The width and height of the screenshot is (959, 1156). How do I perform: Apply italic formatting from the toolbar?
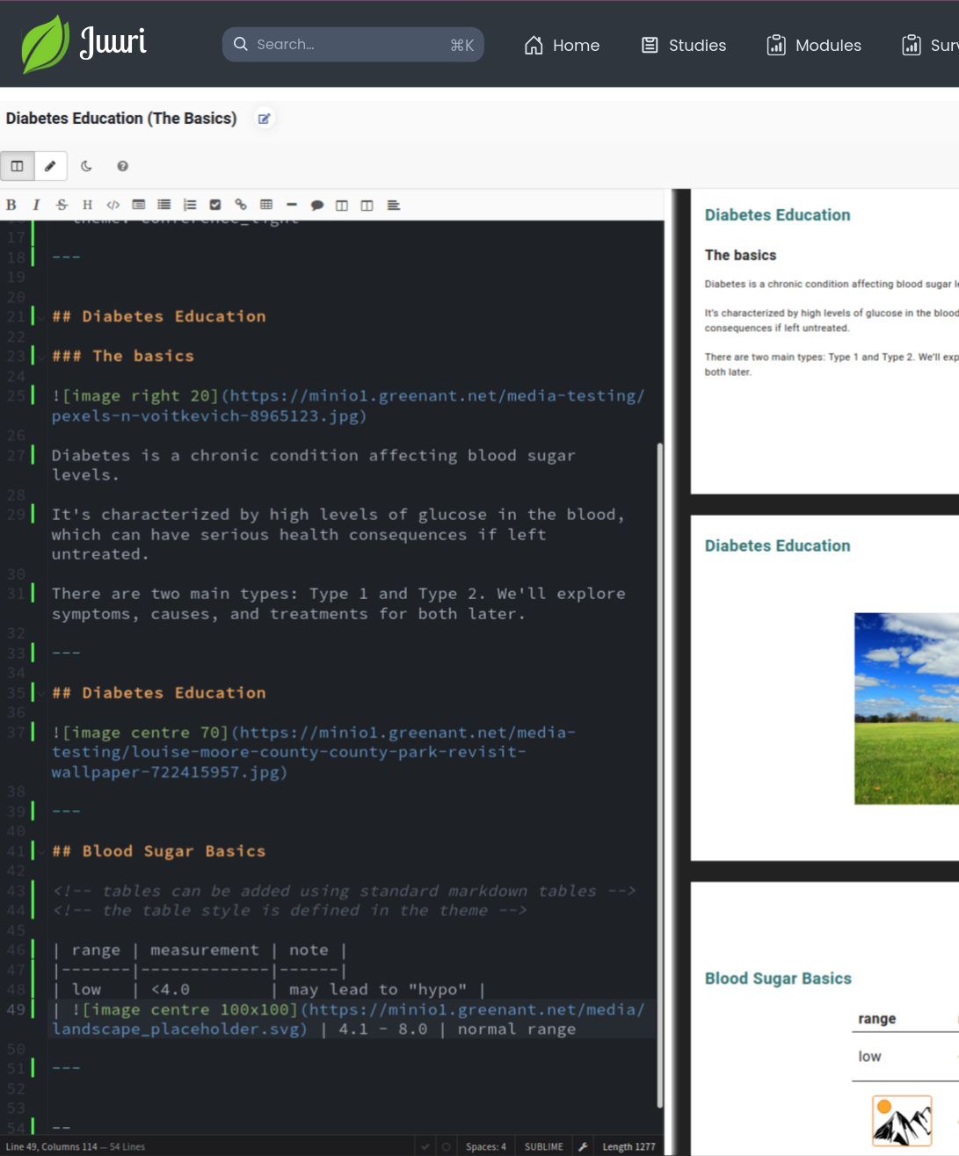pyautogui.click(x=36, y=205)
